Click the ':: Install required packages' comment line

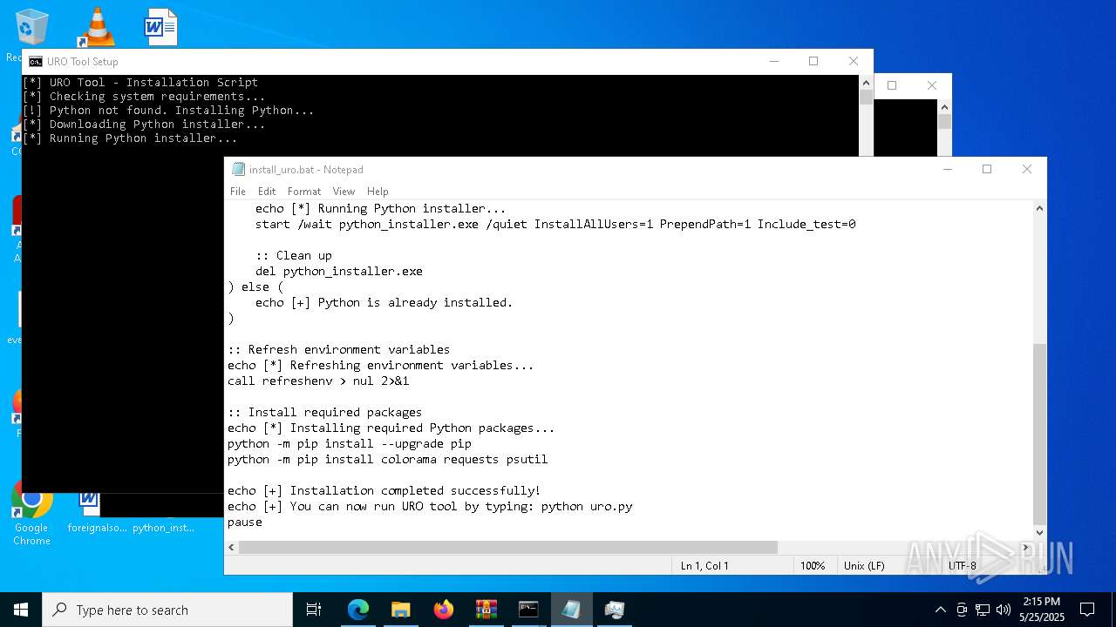coord(325,412)
